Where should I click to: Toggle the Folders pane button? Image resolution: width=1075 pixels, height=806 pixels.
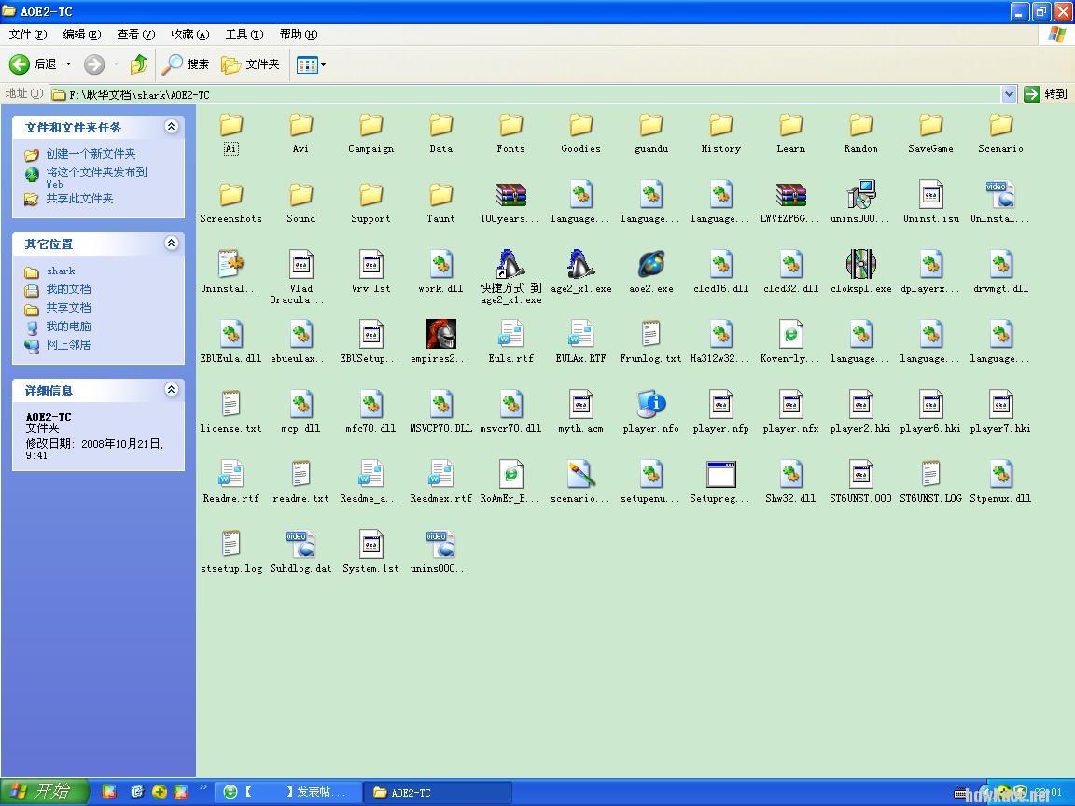[250, 64]
